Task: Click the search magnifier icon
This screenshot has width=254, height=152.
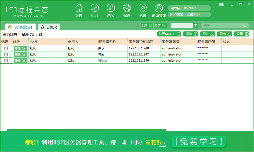Action: (245, 26)
